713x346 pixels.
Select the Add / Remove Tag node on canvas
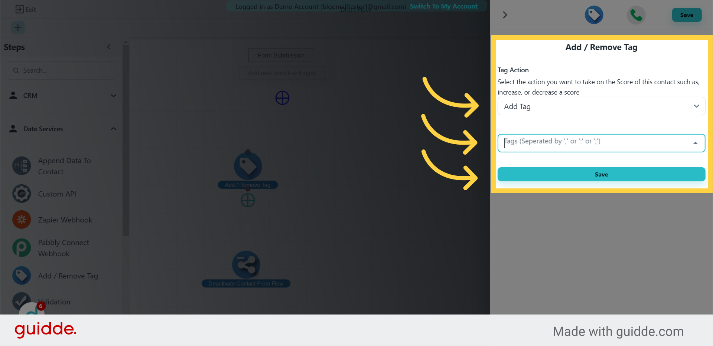248,166
